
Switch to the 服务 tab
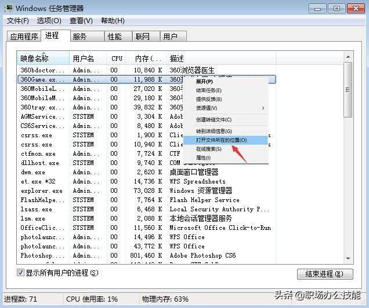(87, 36)
